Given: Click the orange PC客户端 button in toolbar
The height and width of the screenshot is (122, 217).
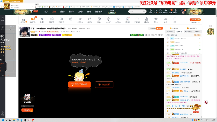Looking at the screenshot, I should [195, 20].
